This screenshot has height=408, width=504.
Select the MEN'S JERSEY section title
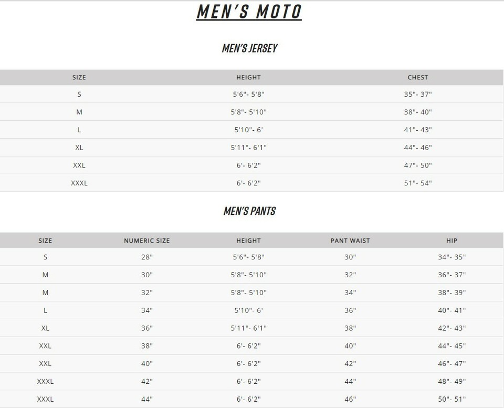coord(249,48)
